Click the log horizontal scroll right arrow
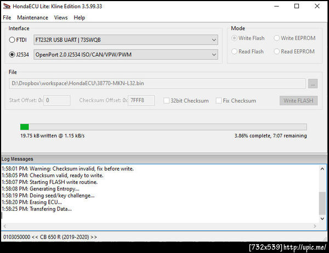 coord(315,226)
